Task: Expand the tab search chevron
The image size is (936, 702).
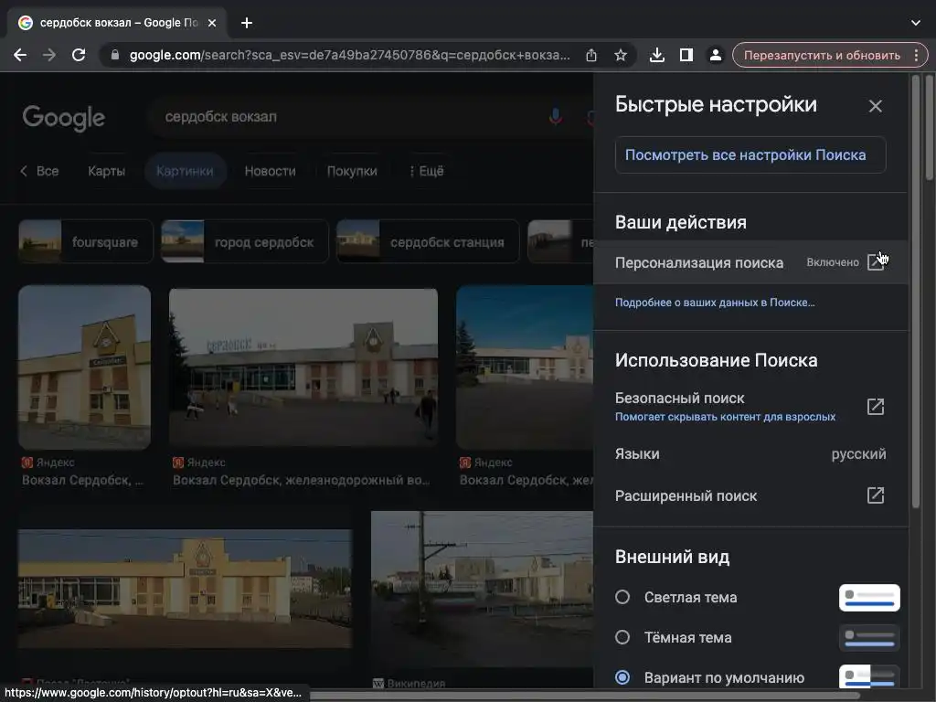Action: click(x=916, y=23)
